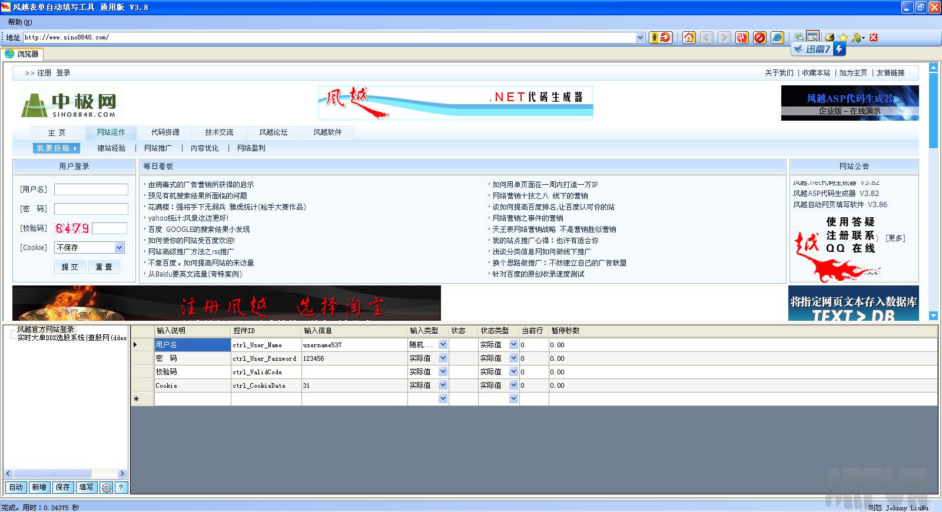Click the browser forward arrow

pos(724,38)
